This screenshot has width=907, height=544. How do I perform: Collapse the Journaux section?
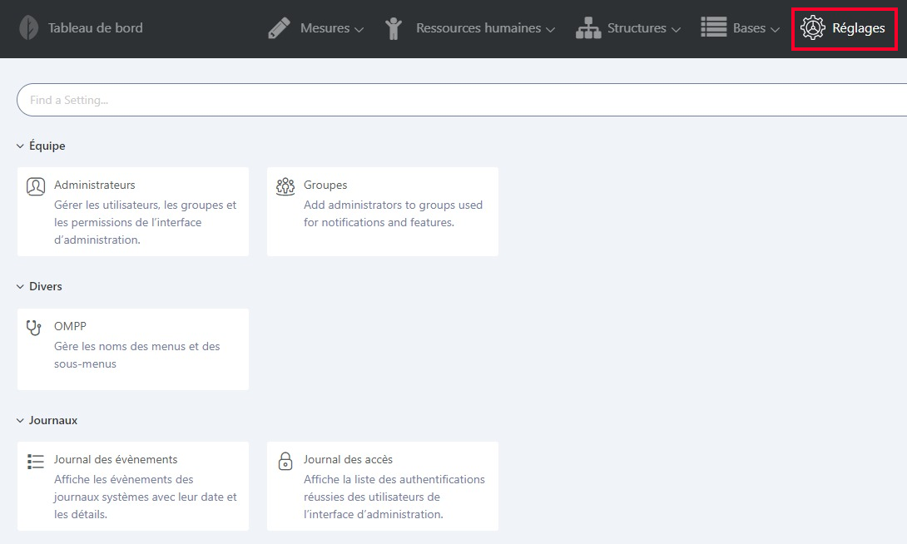click(21, 421)
